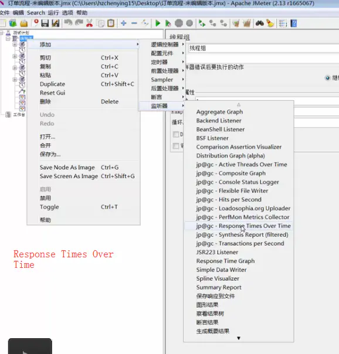Collapse the 测试计划 tree root node
339x354 pixels.
coord(2,33)
